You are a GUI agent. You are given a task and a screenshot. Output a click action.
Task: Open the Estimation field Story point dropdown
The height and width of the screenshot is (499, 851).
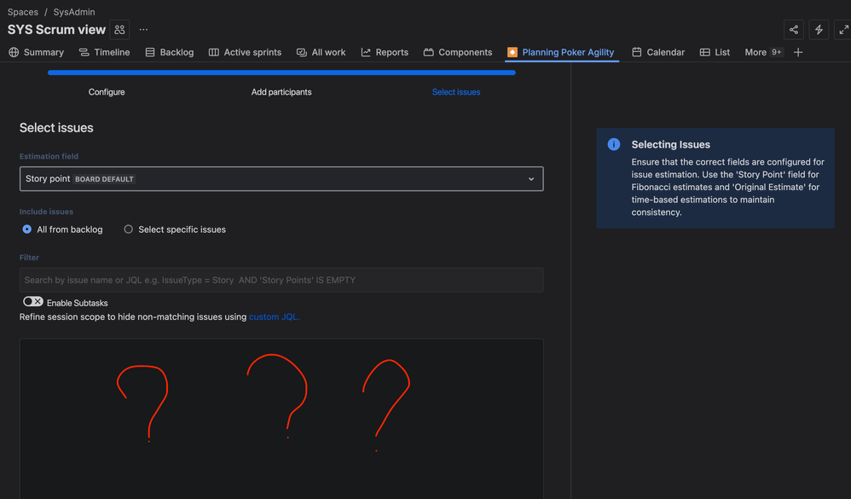pyautogui.click(x=281, y=178)
